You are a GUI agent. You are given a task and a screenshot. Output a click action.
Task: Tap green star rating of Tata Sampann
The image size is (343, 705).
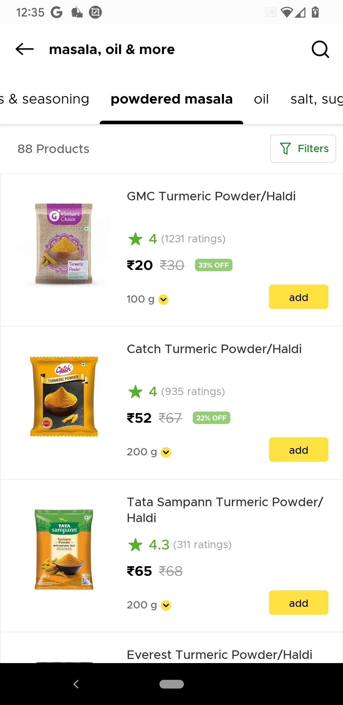pos(136,545)
